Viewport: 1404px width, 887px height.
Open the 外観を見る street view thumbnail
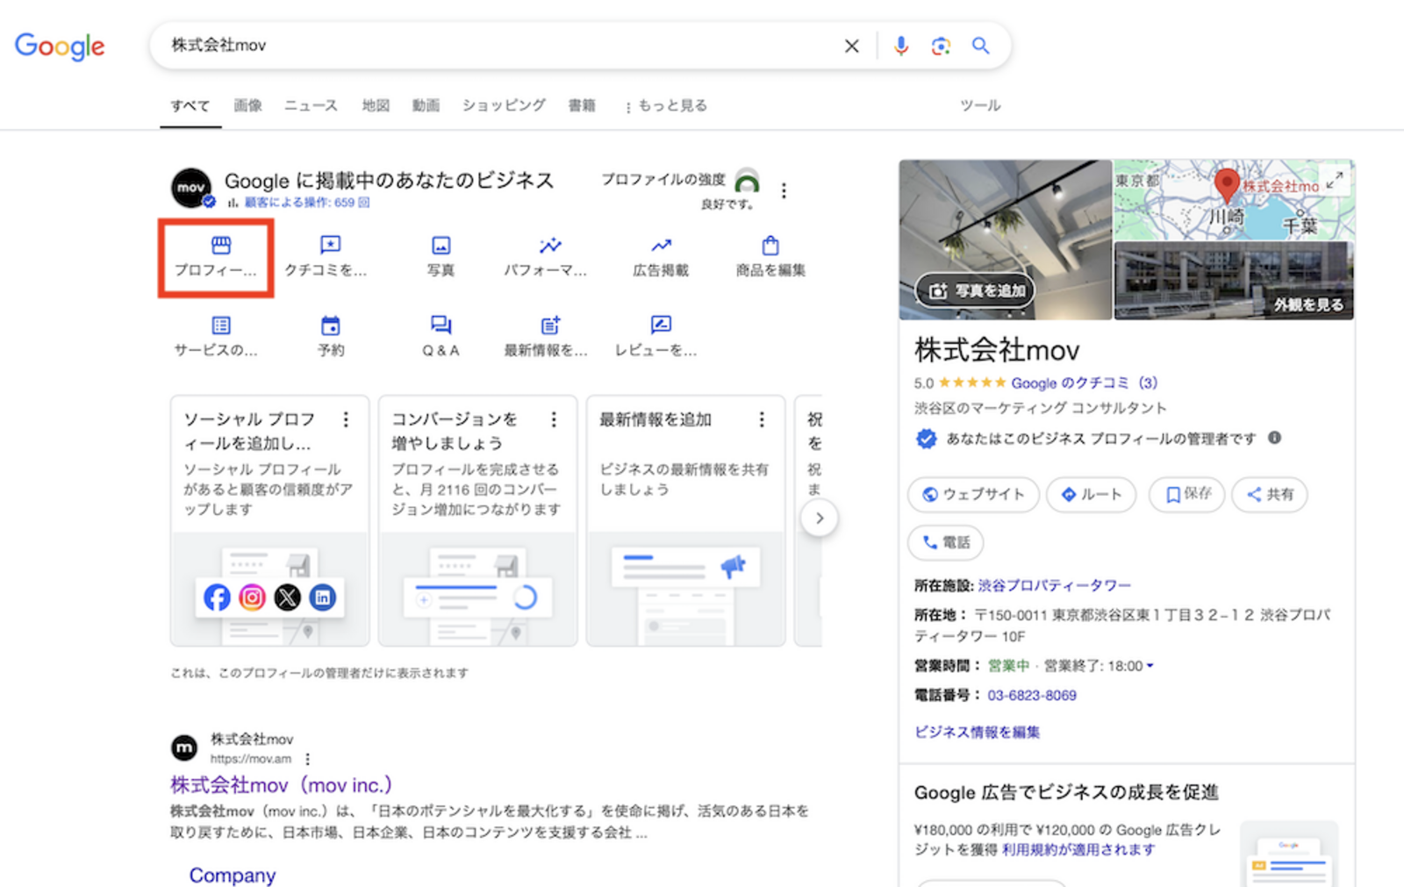[1234, 281]
